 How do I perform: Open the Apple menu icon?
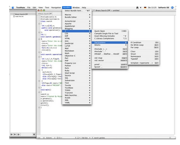coord(13,7)
